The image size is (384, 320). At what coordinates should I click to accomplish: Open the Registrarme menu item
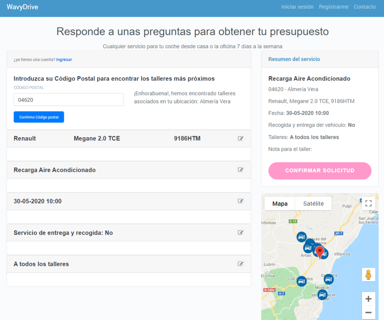pyautogui.click(x=334, y=7)
